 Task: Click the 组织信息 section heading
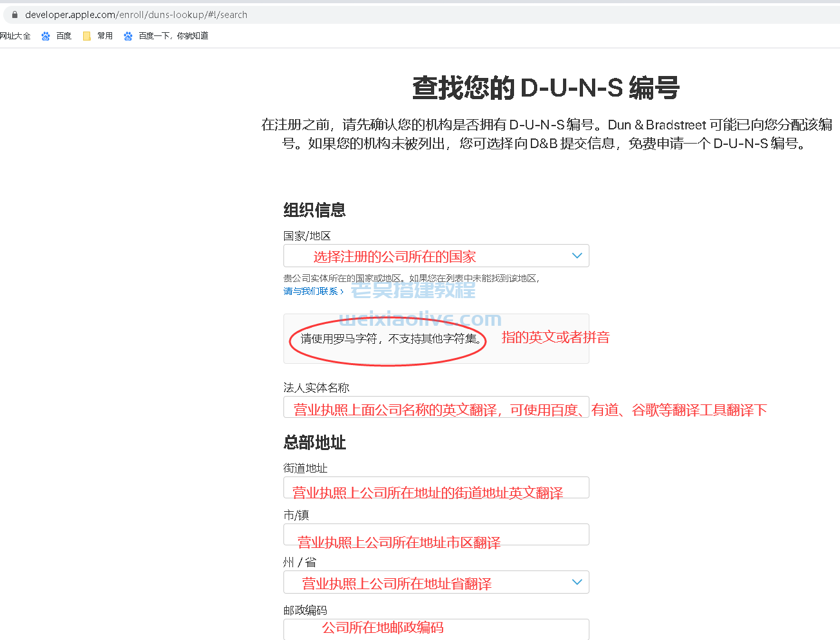[314, 210]
